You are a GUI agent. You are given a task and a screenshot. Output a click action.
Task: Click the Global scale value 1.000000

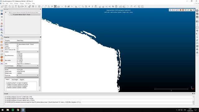[x=19, y=73]
